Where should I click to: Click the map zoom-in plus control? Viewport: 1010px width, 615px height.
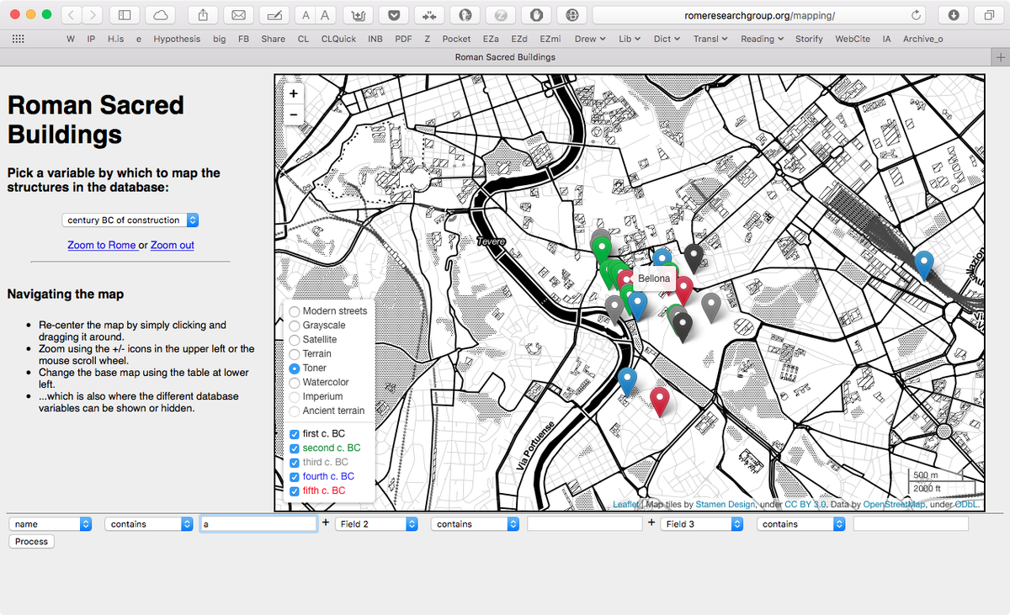293,93
